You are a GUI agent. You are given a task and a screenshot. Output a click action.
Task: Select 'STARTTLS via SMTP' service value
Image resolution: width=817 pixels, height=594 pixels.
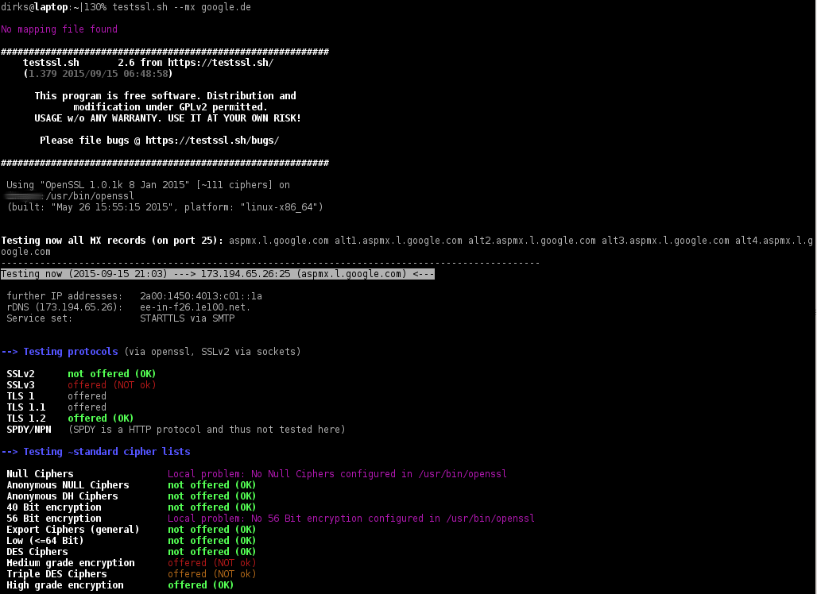188,318
